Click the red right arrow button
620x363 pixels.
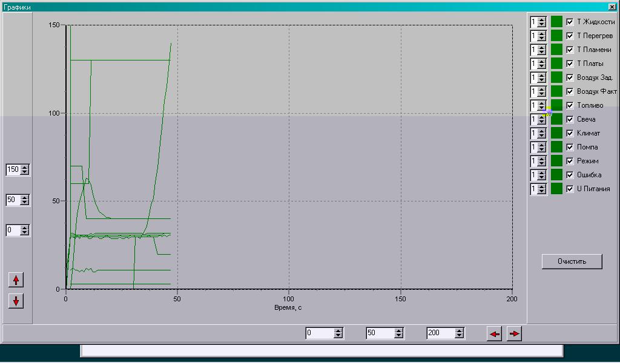click(x=514, y=334)
